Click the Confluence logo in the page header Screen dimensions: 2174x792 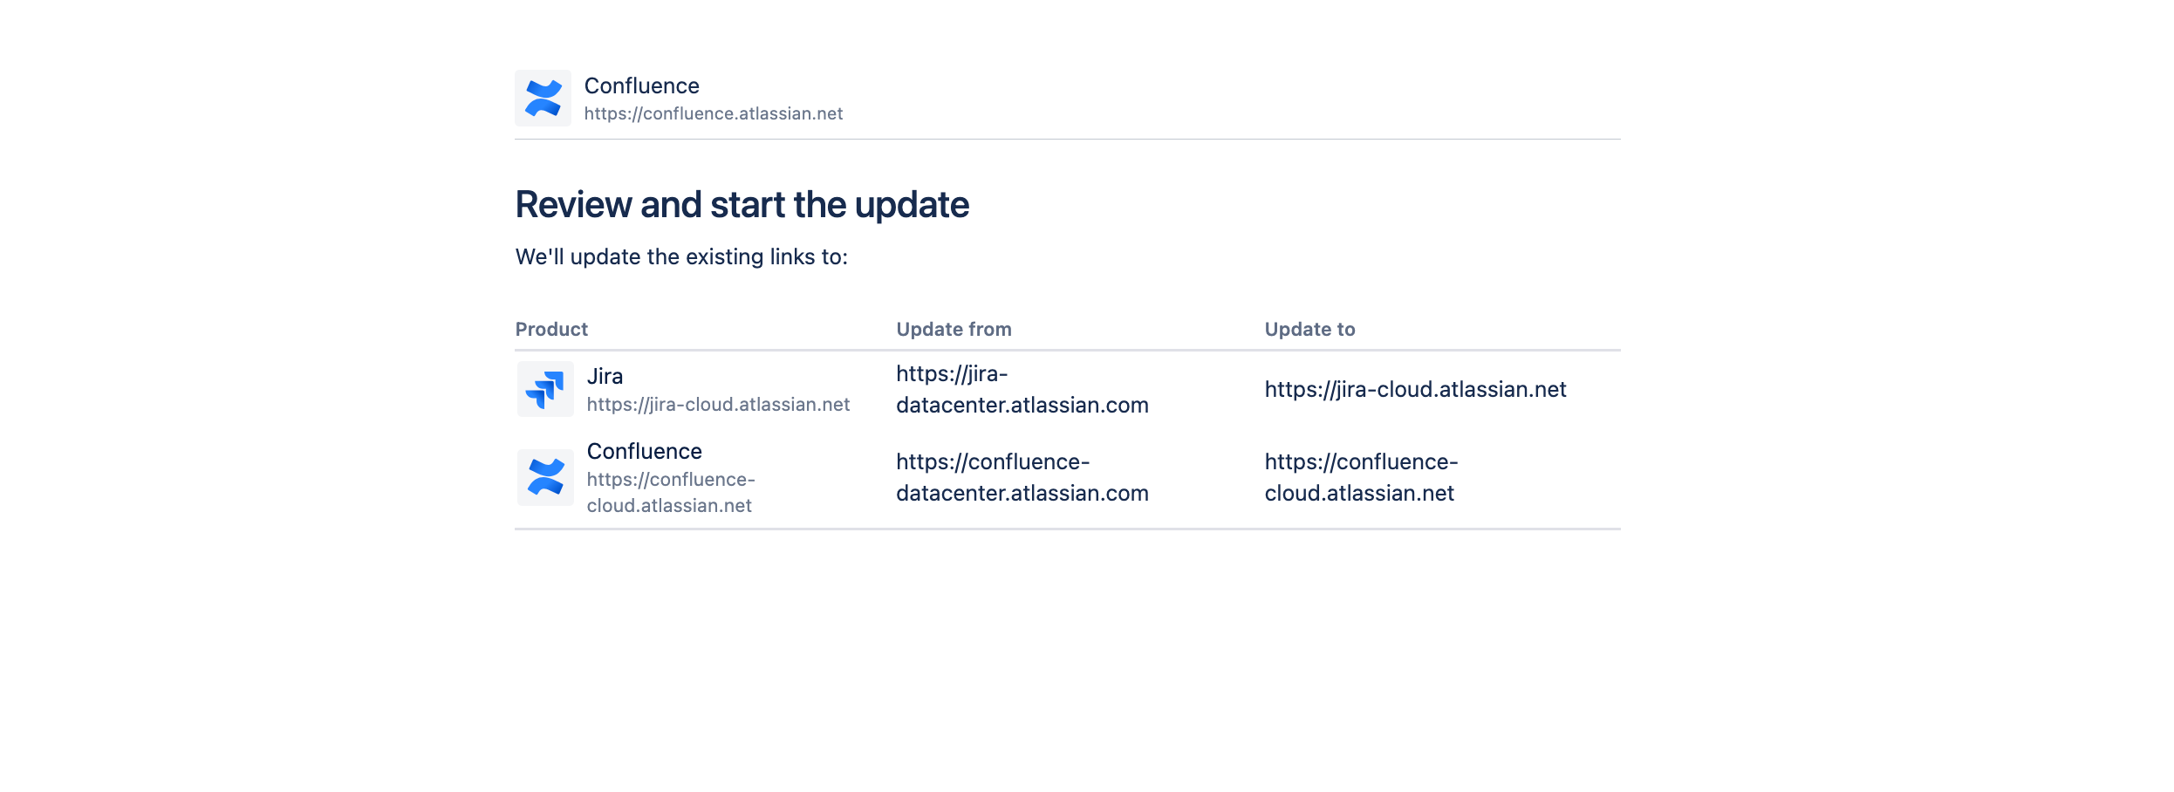pos(543,98)
